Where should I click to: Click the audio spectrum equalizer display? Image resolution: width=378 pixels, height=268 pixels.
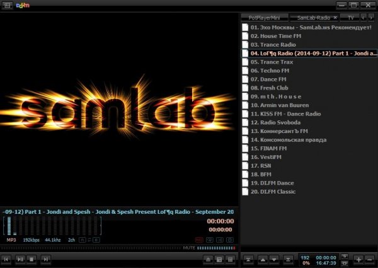coord(52,226)
